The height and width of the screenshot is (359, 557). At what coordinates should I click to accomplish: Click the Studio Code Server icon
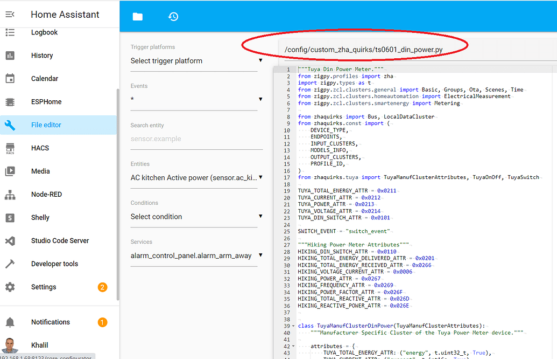pos(10,241)
